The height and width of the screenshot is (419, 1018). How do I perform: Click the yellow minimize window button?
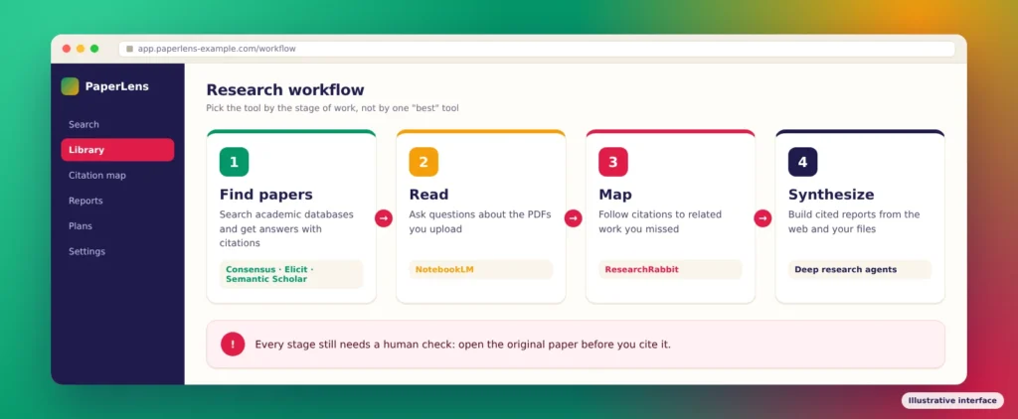(81, 49)
